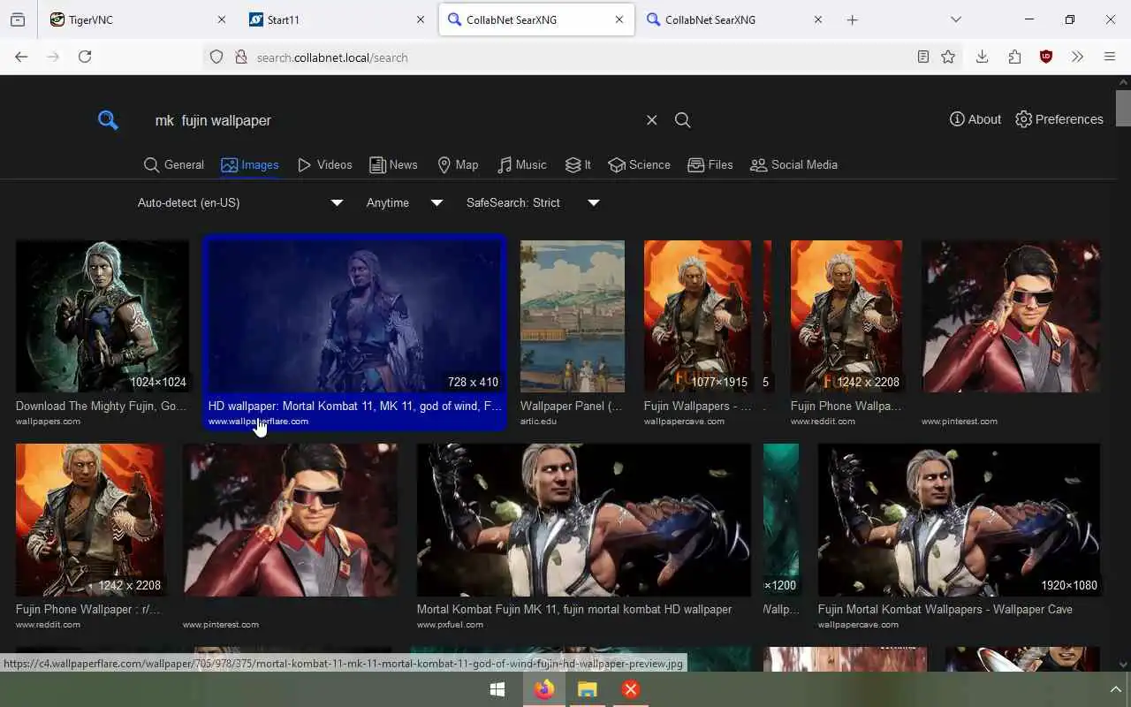Open a new tab with plus button

pos(853,19)
